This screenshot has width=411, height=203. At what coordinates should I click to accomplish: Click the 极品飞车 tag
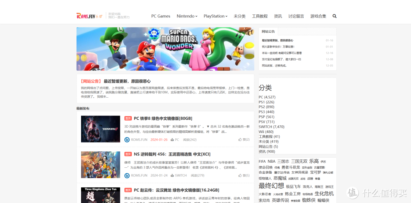[x=293, y=187]
